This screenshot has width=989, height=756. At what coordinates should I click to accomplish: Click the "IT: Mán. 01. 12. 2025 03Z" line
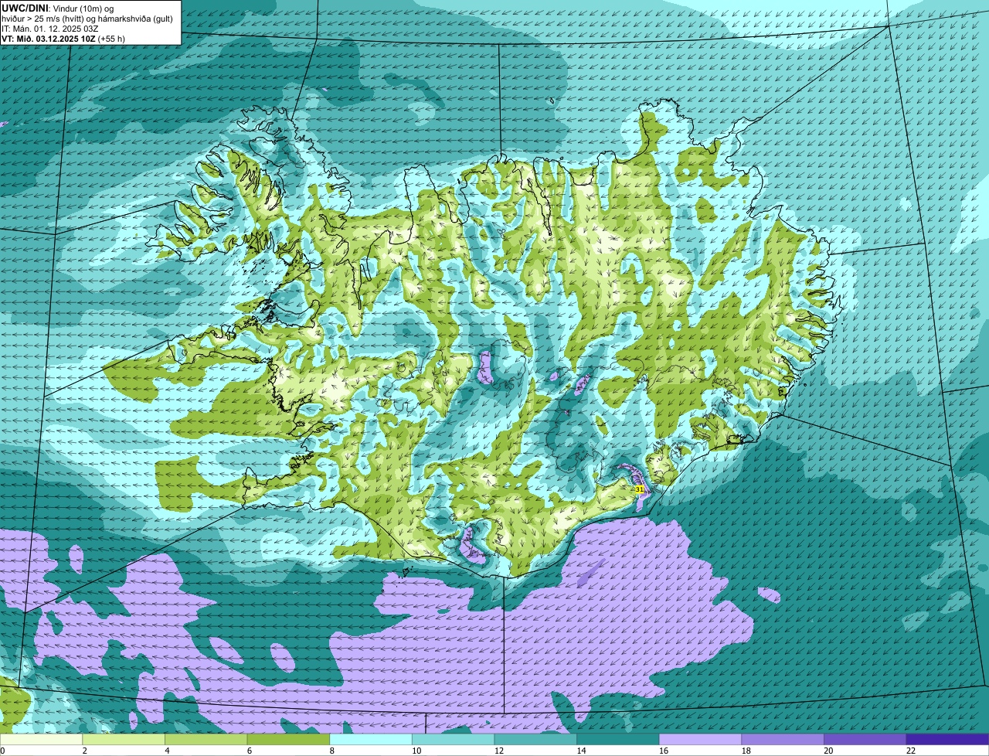click(x=50, y=28)
